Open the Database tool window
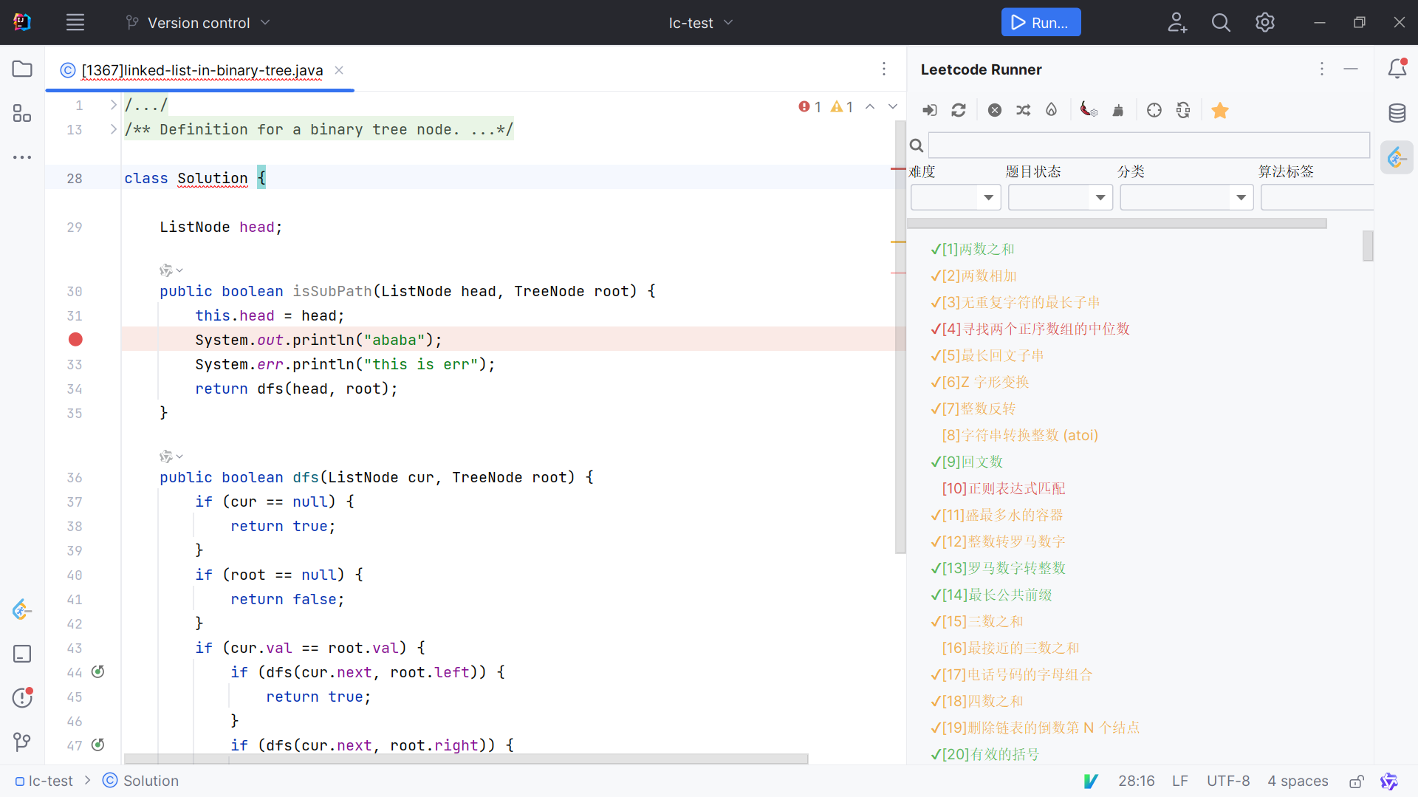Viewport: 1418px width, 797px height. (1397, 113)
